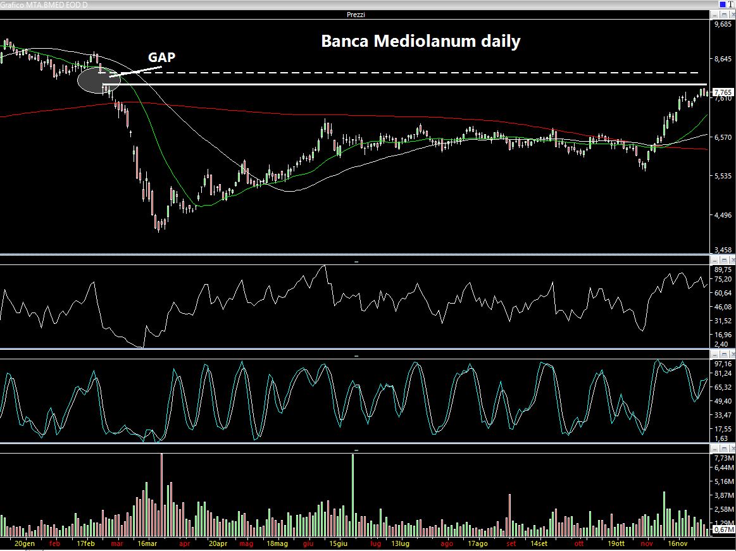This screenshot has height=551, width=736.
Task: Close the stochastic panel with the 97,16 scale
Action: (x=732, y=355)
